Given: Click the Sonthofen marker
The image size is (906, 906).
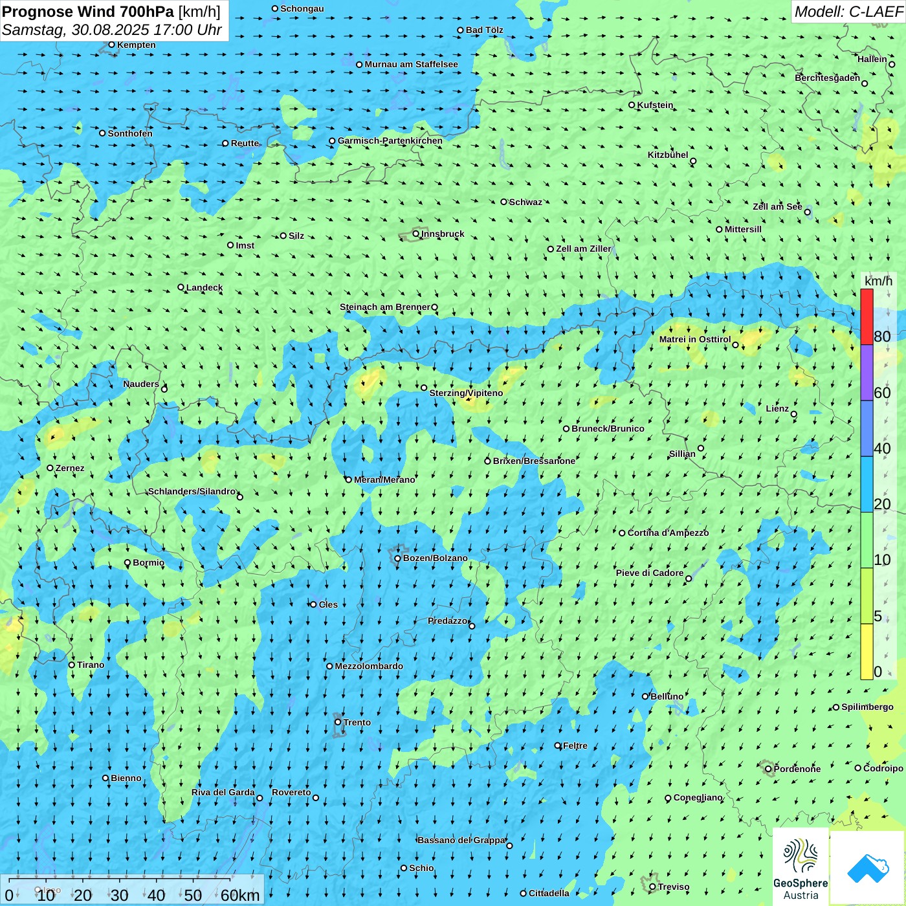Looking at the screenshot, I should (x=102, y=133).
